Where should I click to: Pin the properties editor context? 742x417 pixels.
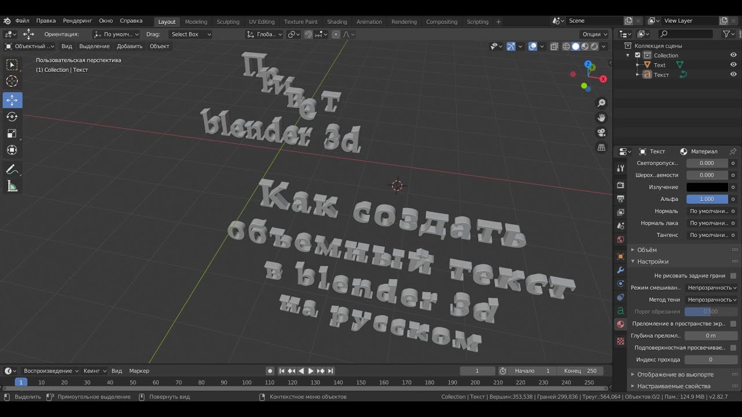(x=733, y=151)
